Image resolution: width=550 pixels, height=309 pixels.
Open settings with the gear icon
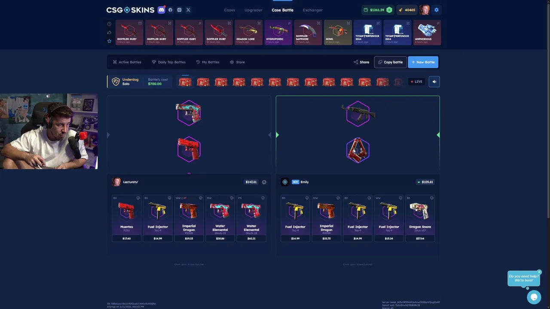437,10
